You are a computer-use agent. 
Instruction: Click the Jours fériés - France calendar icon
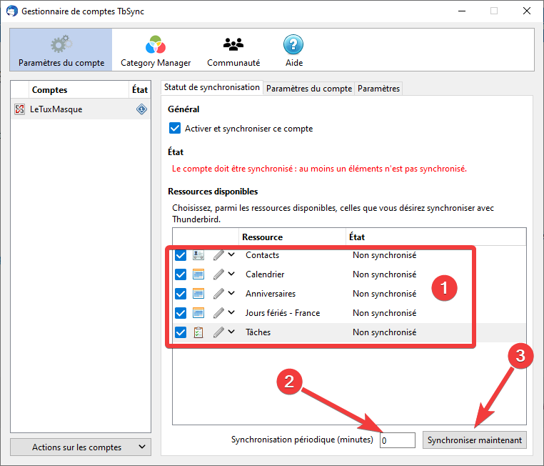click(198, 313)
